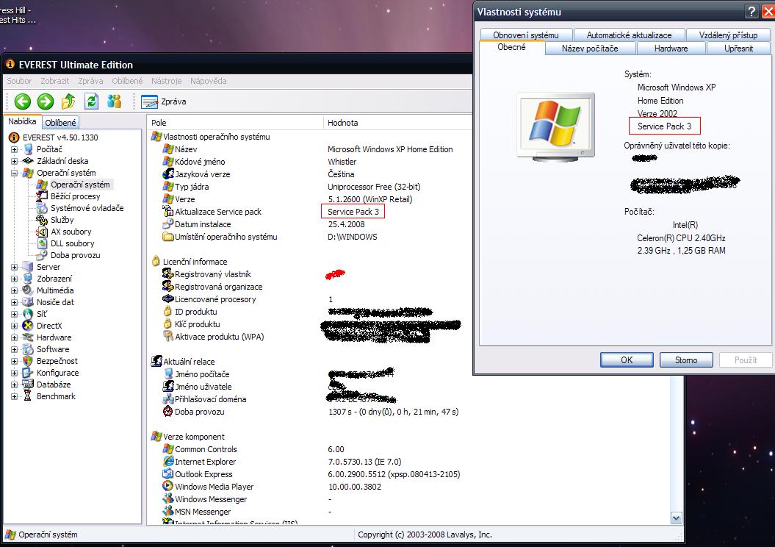Select the Benchmark hourglass icon
The width and height of the screenshot is (775, 547).
click(28, 396)
